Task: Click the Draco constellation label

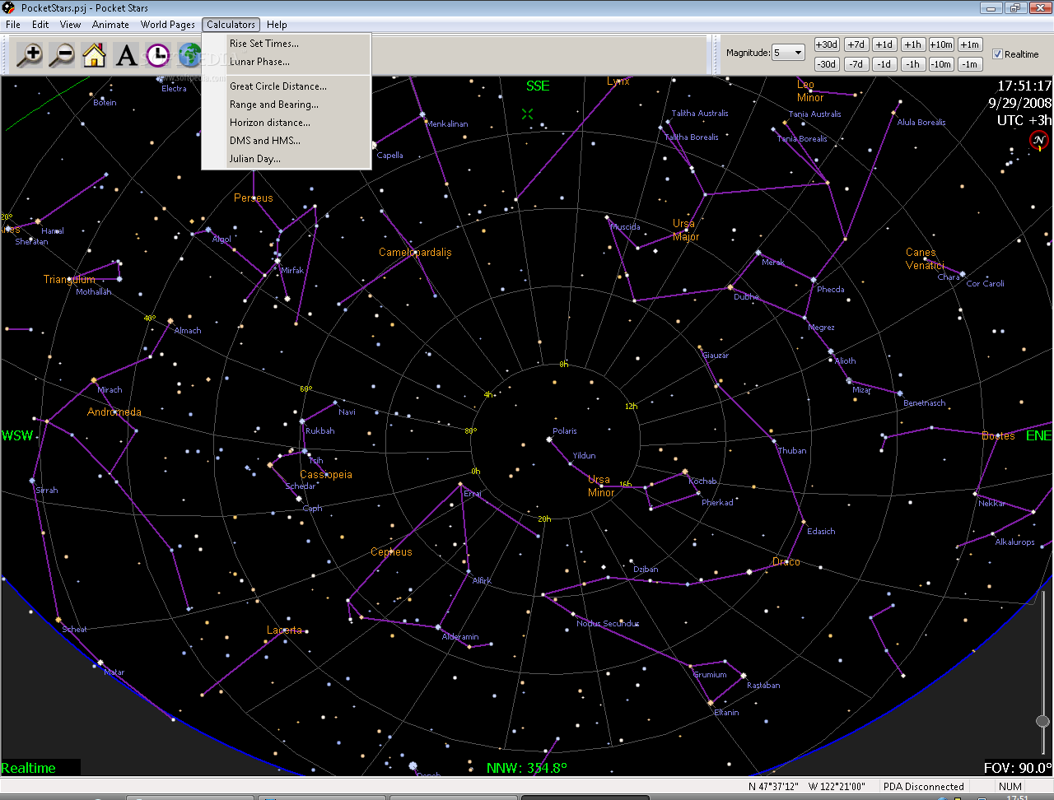Action: click(x=786, y=562)
